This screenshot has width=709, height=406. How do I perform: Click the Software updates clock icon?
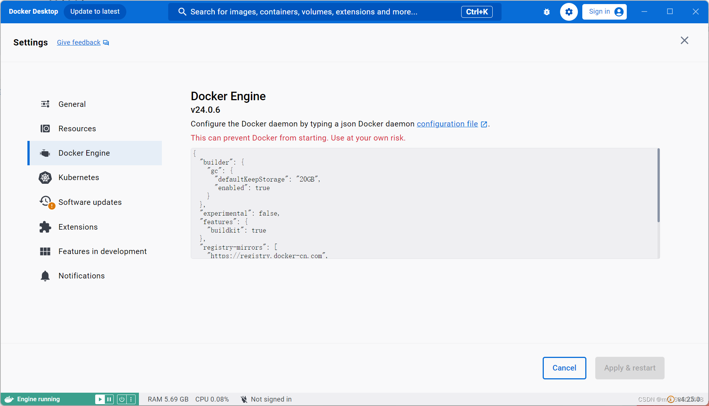46,202
